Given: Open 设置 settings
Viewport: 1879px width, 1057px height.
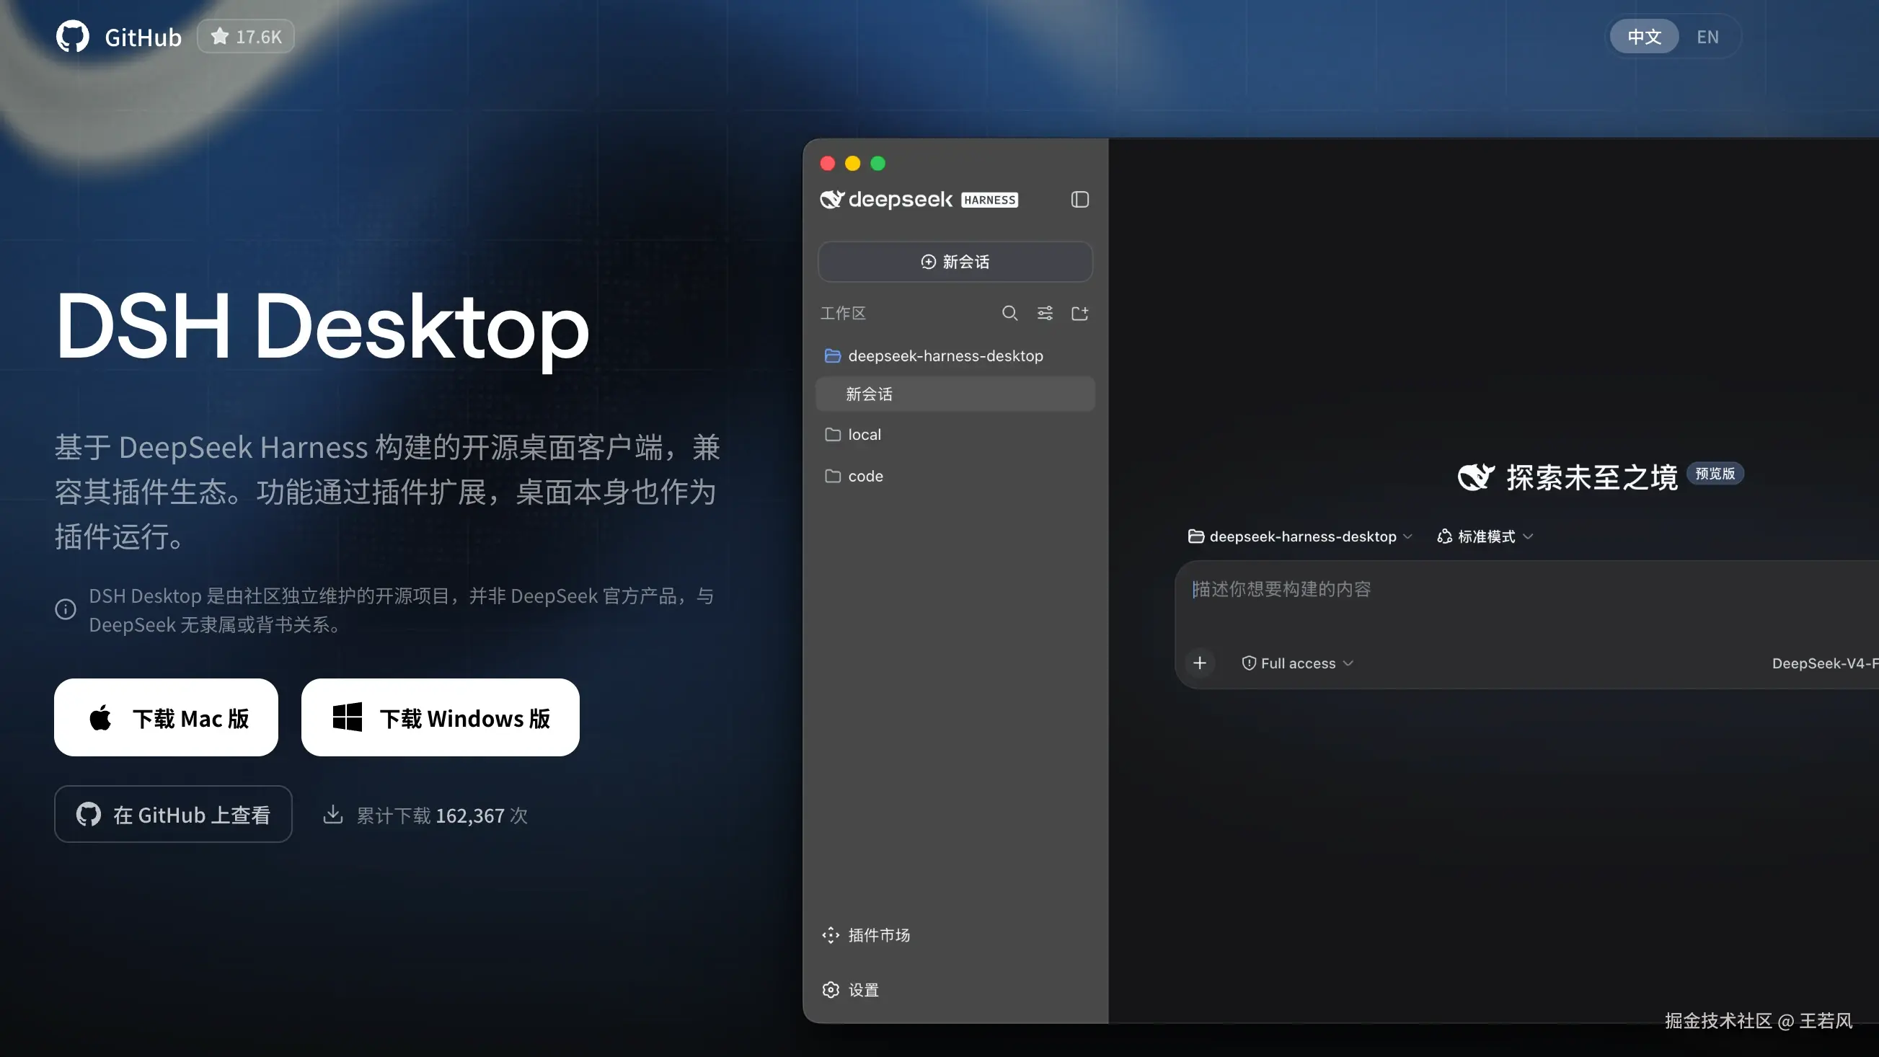Looking at the screenshot, I should point(851,990).
